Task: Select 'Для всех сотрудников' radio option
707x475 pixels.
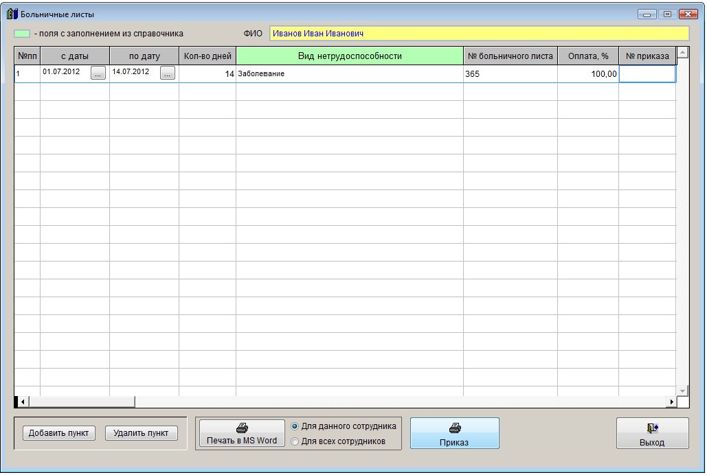Action: 295,441
